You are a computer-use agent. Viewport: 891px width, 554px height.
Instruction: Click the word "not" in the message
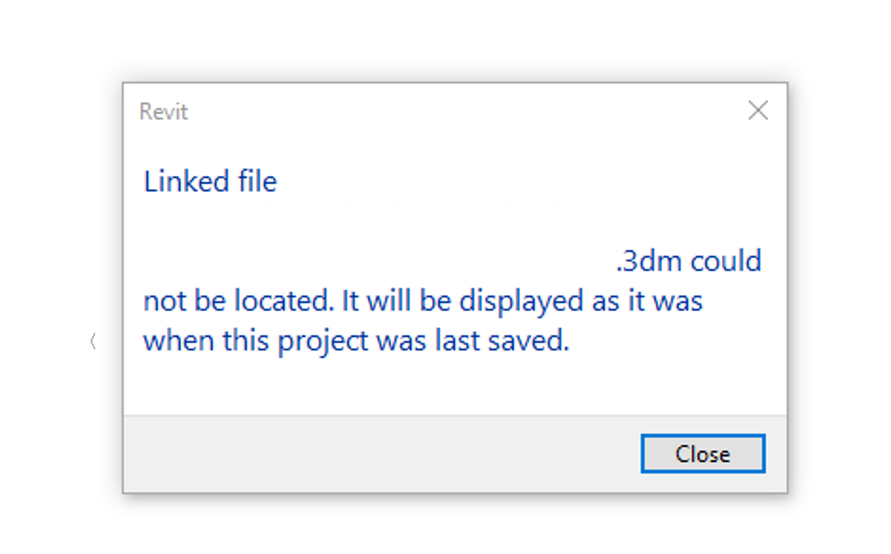164,301
